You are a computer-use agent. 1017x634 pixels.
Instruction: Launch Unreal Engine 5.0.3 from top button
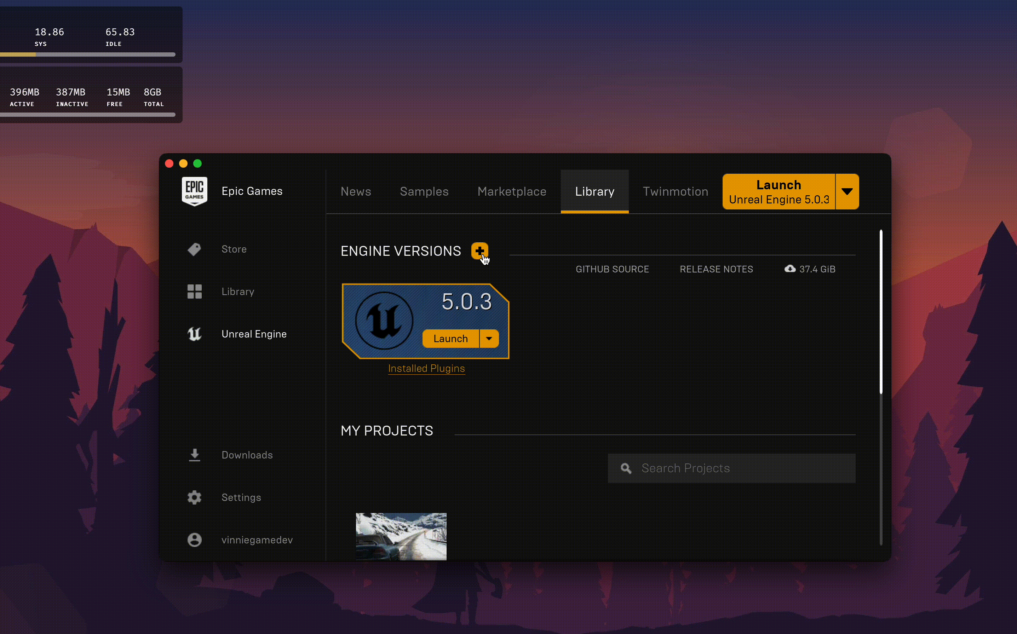(x=779, y=192)
